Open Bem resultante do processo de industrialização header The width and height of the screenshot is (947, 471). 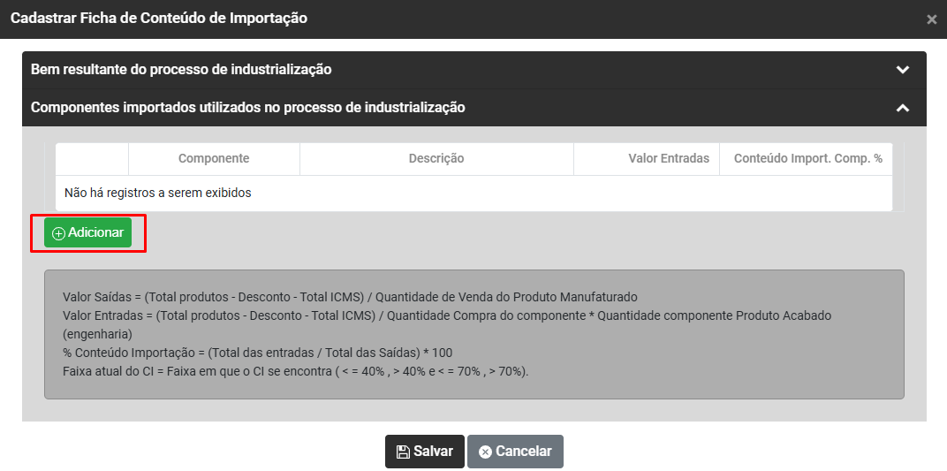tap(181, 69)
